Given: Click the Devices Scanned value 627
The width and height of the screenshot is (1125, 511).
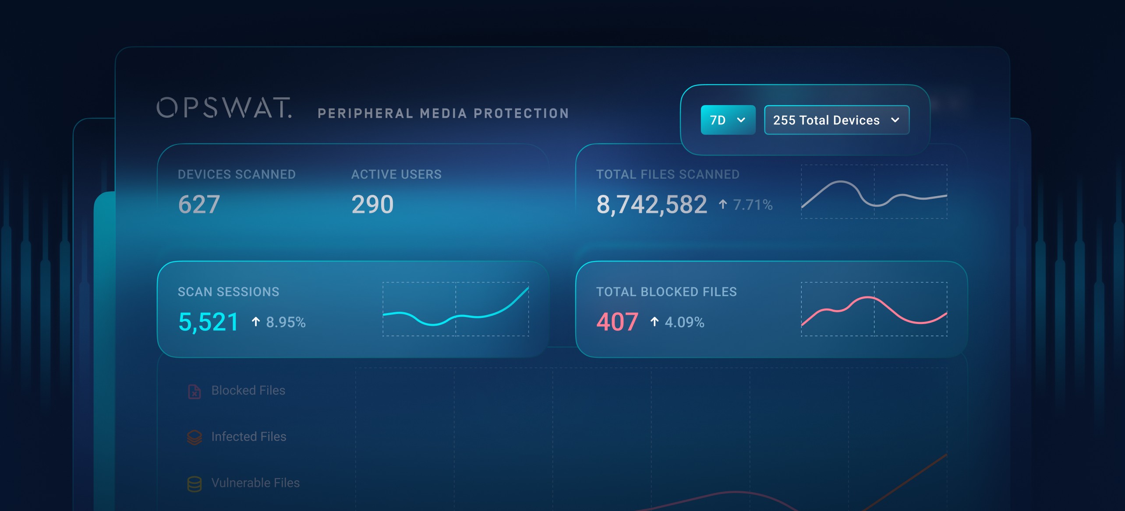Looking at the screenshot, I should pyautogui.click(x=199, y=204).
